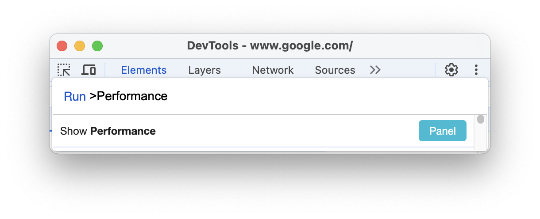This screenshot has height=219, width=540.
Task: Choose the Show Performance command result
Action: click(x=221, y=131)
